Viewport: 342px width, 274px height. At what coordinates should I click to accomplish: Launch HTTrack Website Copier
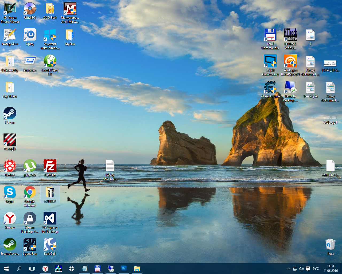(x=290, y=39)
